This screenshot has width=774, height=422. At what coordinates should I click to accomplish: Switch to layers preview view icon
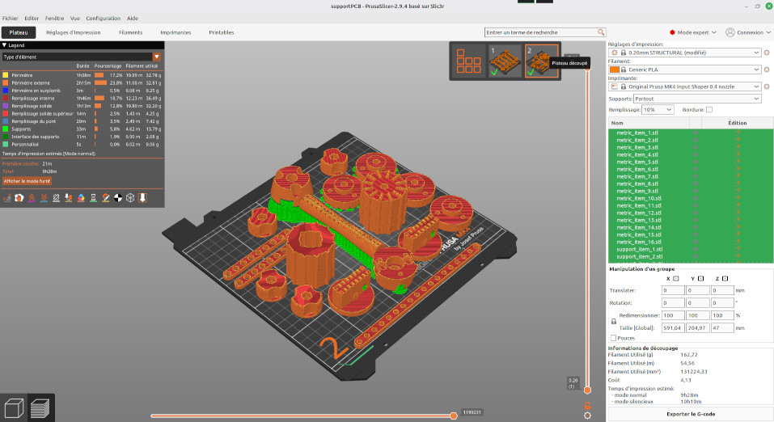pos(40,408)
